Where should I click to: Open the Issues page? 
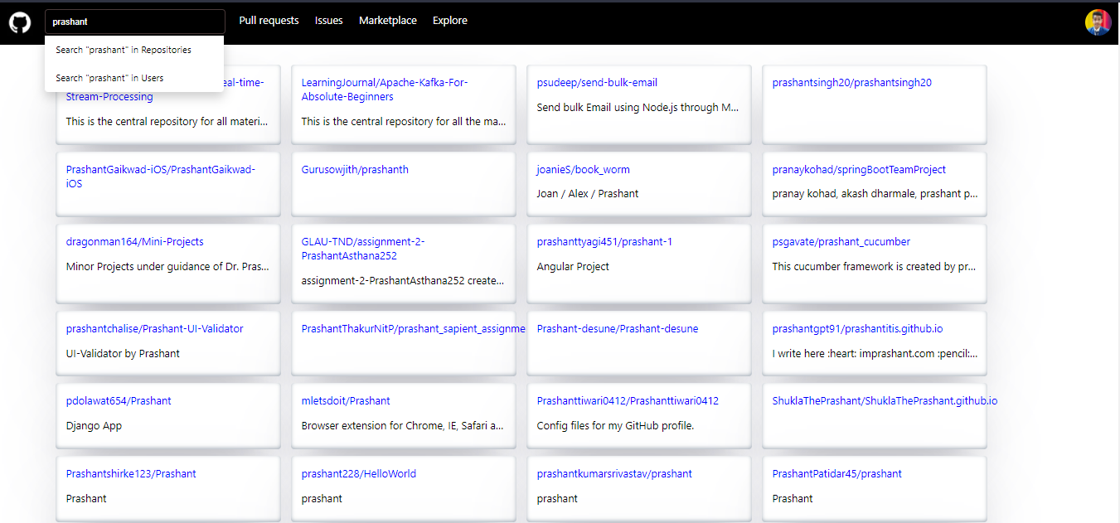pos(328,20)
